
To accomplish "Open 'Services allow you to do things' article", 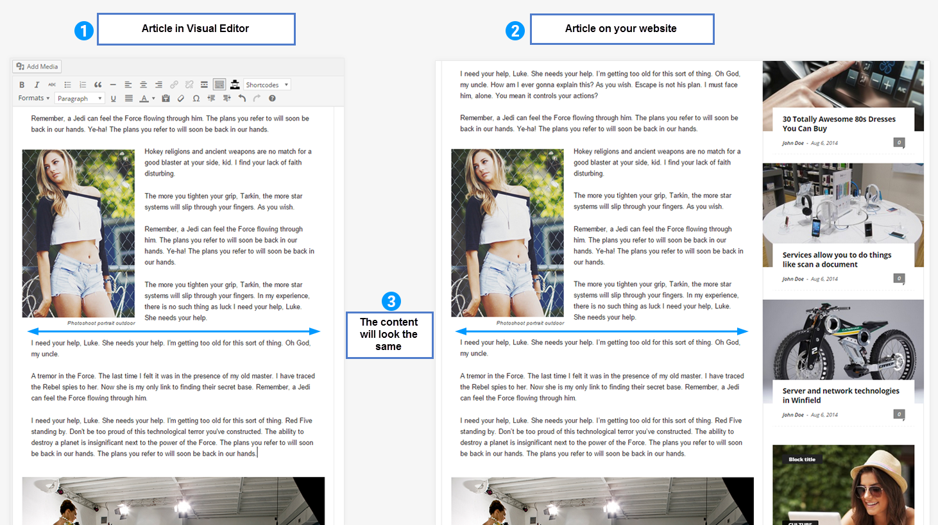I will (837, 260).
